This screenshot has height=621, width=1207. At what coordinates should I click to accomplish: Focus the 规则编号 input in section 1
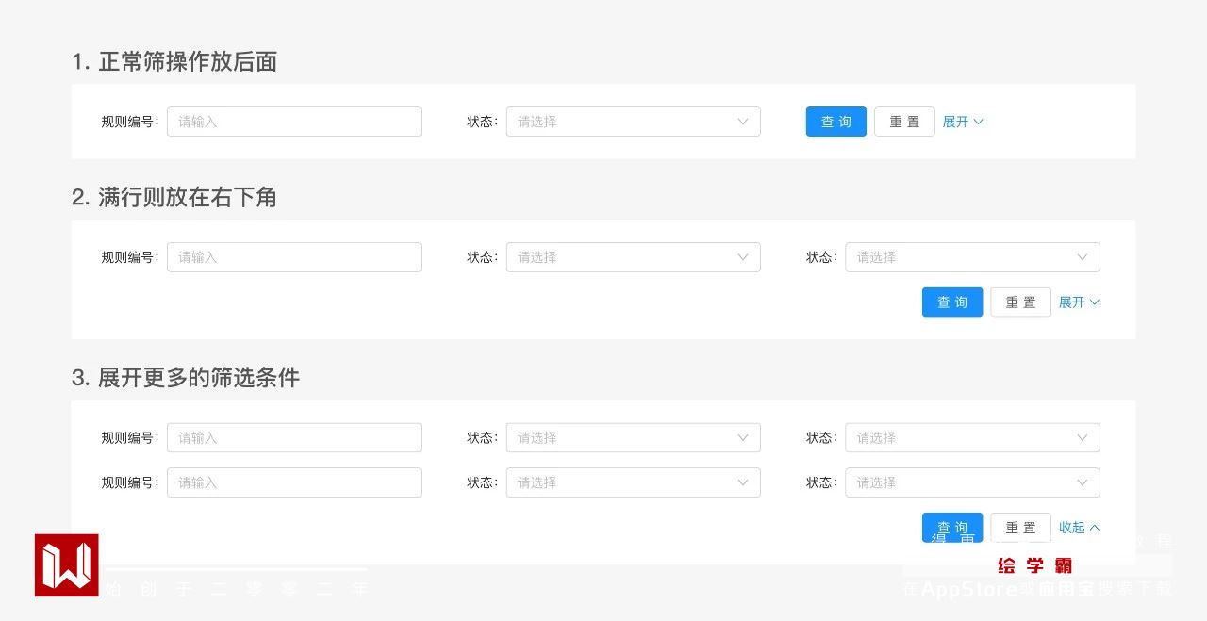[x=293, y=122]
